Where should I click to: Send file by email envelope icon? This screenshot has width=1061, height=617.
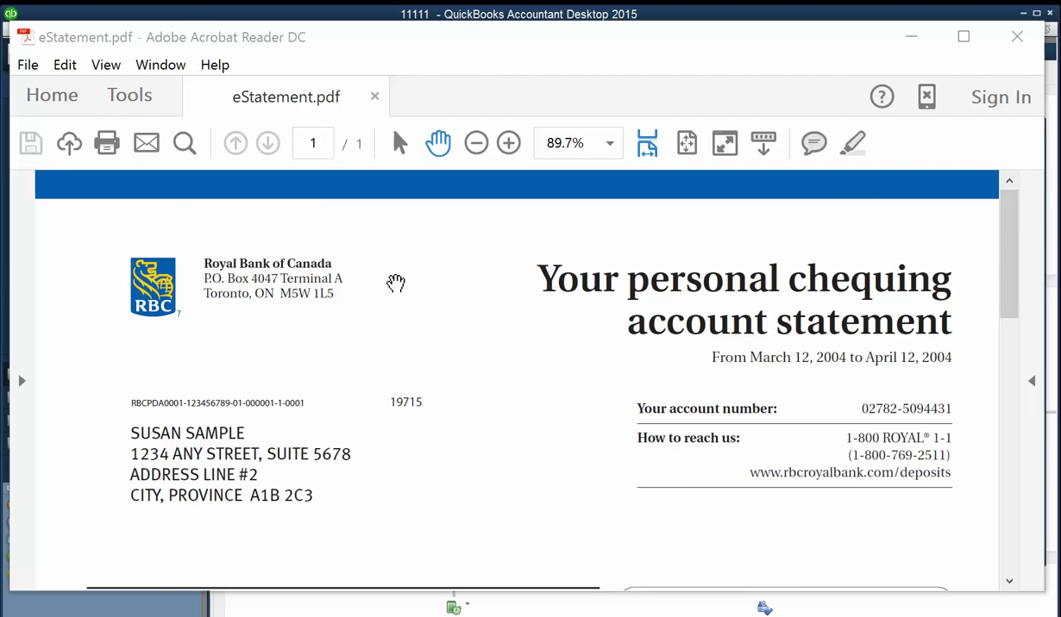[x=147, y=143]
